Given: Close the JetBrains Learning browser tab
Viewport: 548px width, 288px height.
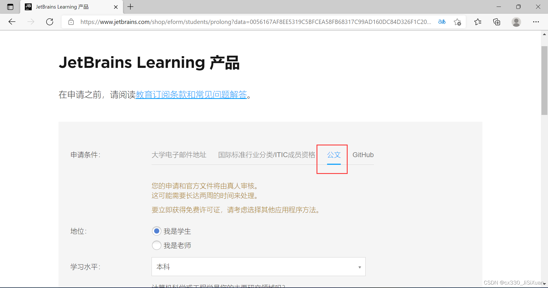Looking at the screenshot, I should point(116,7).
